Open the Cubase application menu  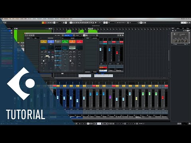(6, 19)
